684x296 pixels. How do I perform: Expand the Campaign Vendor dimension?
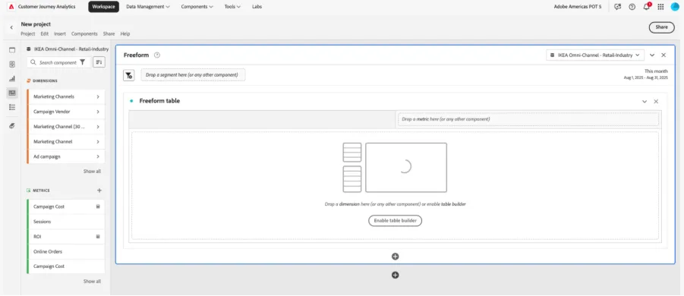point(98,112)
